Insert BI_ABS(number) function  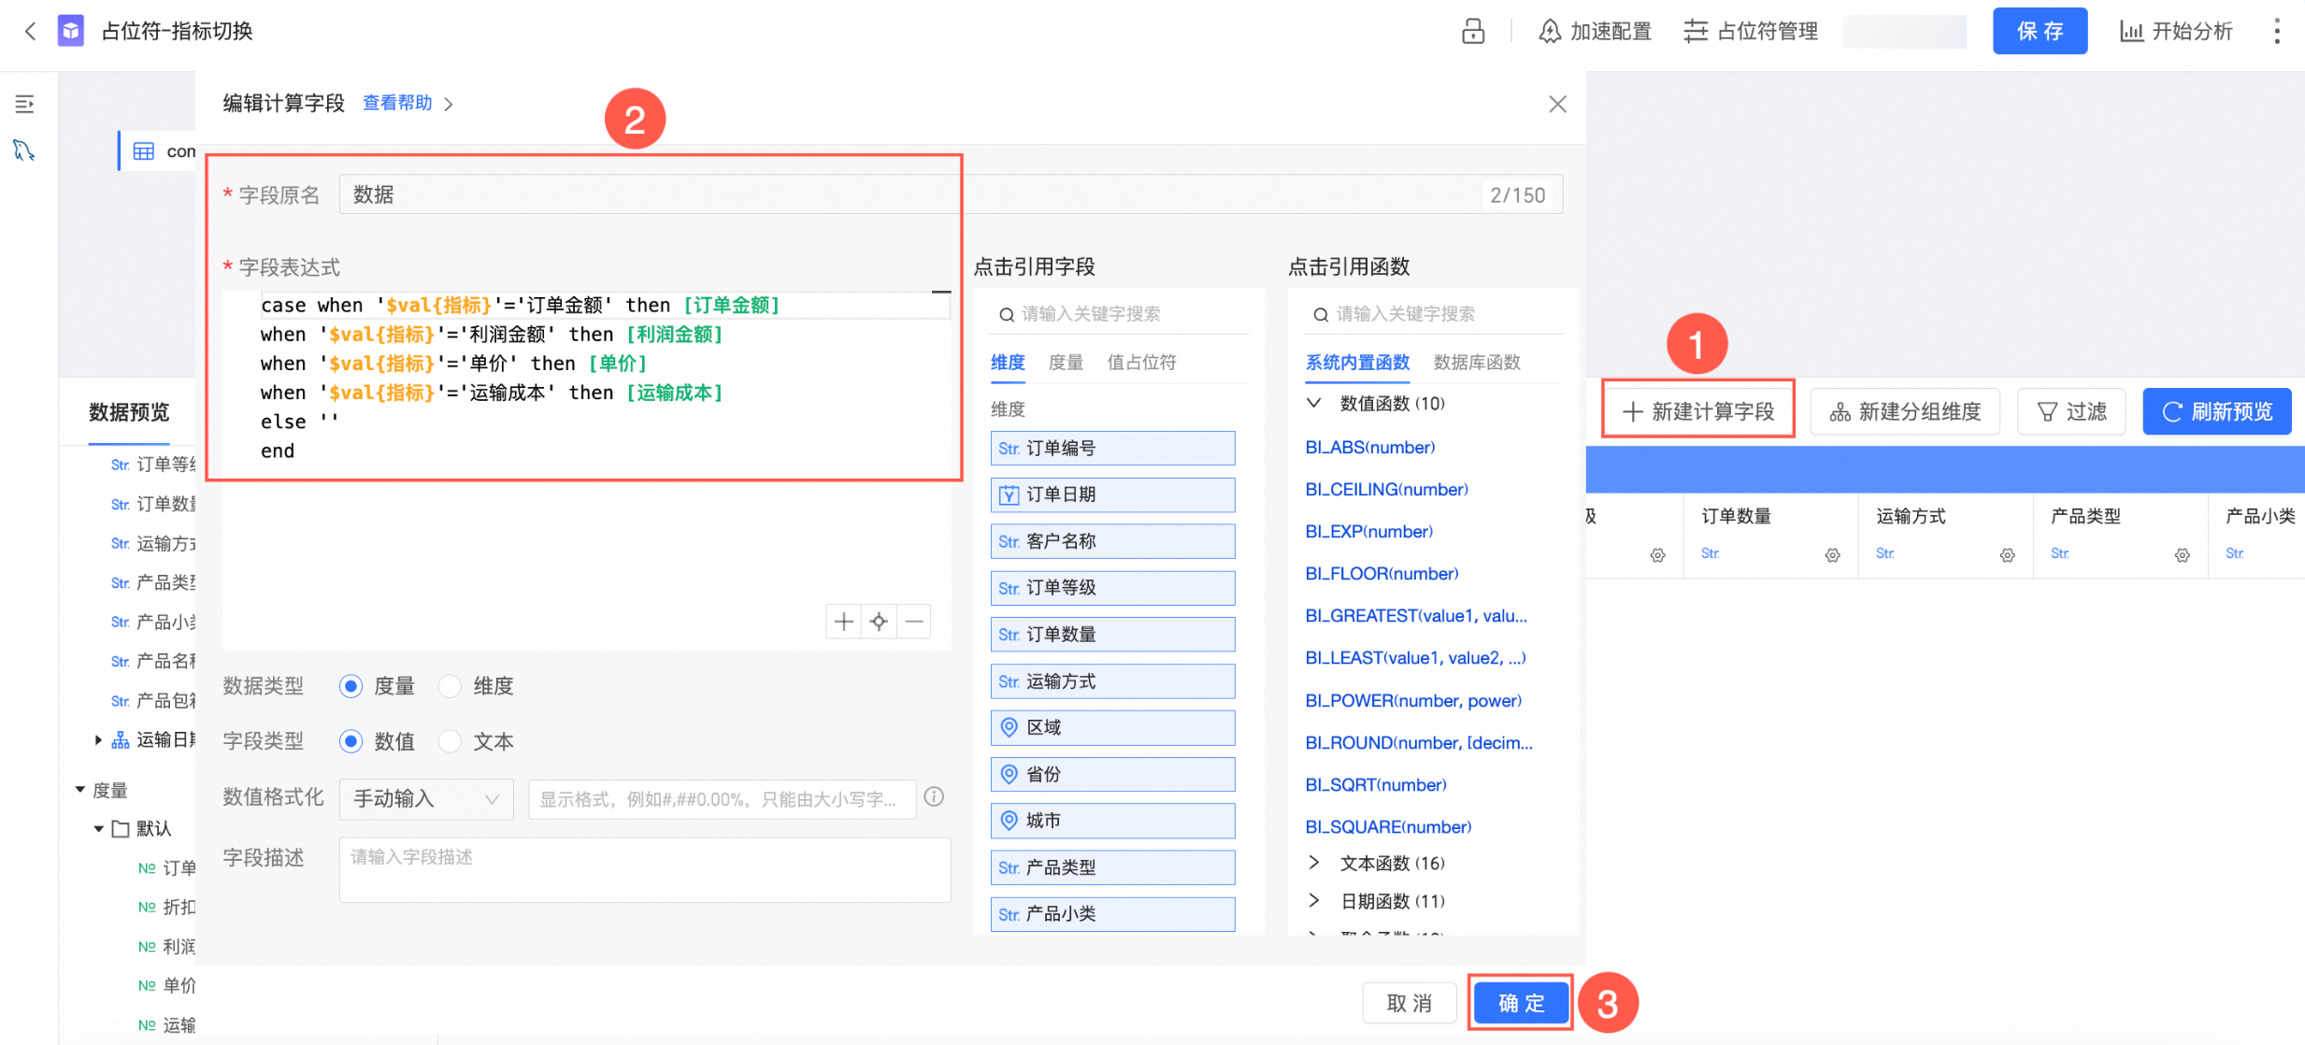(1369, 447)
